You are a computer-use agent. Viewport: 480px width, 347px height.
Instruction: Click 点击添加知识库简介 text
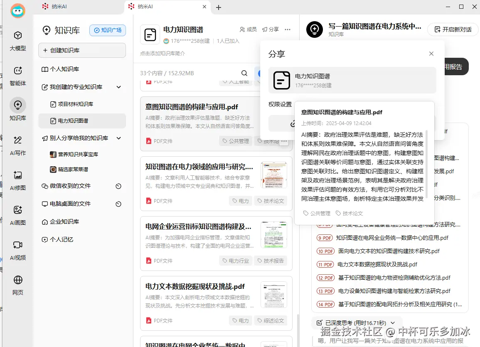pyautogui.click(x=162, y=54)
